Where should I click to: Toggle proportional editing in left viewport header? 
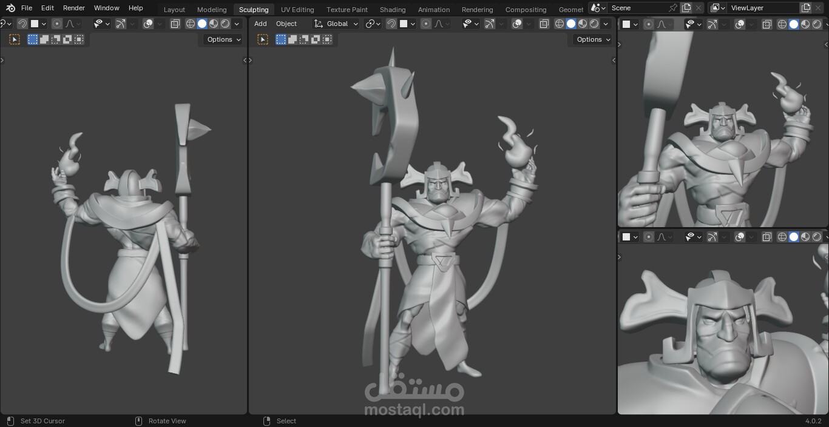click(x=57, y=24)
